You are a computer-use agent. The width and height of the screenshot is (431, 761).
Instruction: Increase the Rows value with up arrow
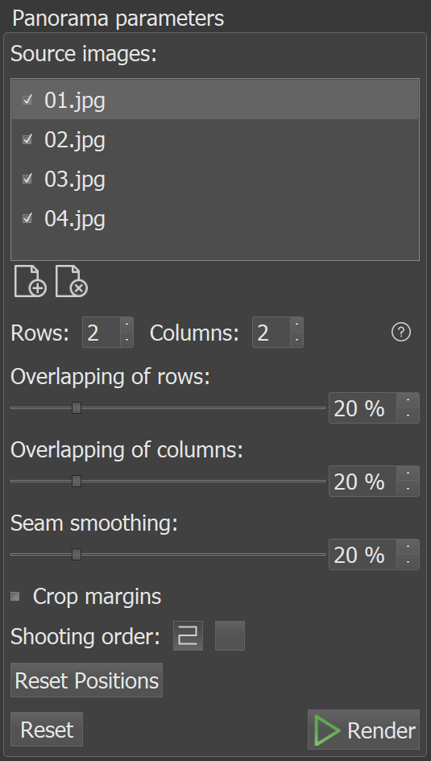click(126, 325)
